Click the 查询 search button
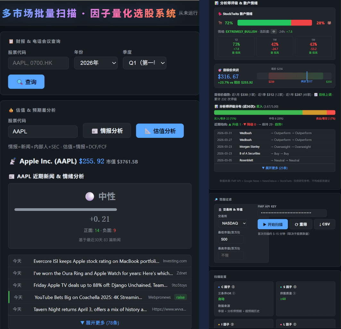This screenshot has width=341, height=329. (x=26, y=82)
